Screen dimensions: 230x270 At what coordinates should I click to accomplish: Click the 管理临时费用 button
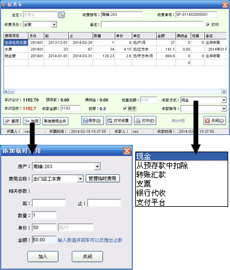(103, 179)
